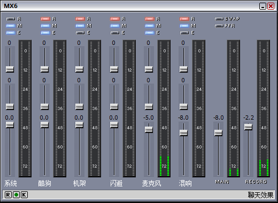278x203 pixels.
Task: Toggle the R button on 混响 channel
Action: point(184,19)
